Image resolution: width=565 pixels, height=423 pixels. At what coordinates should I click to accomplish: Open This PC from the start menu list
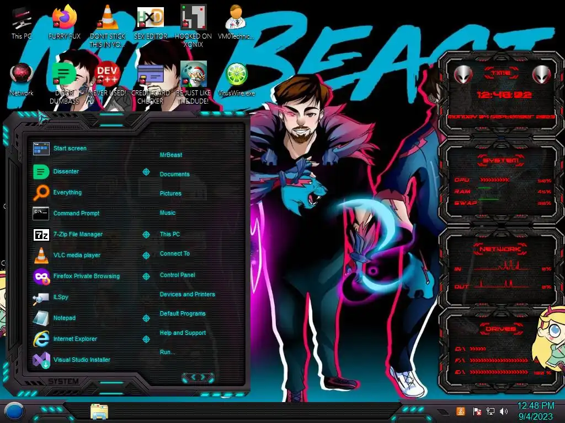[x=170, y=234]
